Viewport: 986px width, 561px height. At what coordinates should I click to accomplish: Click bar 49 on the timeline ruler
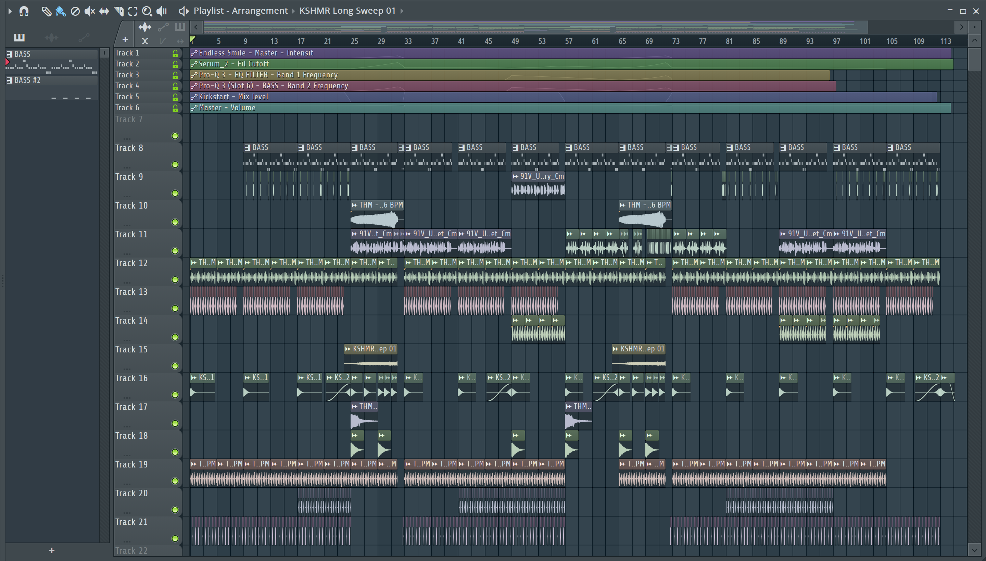(x=515, y=41)
